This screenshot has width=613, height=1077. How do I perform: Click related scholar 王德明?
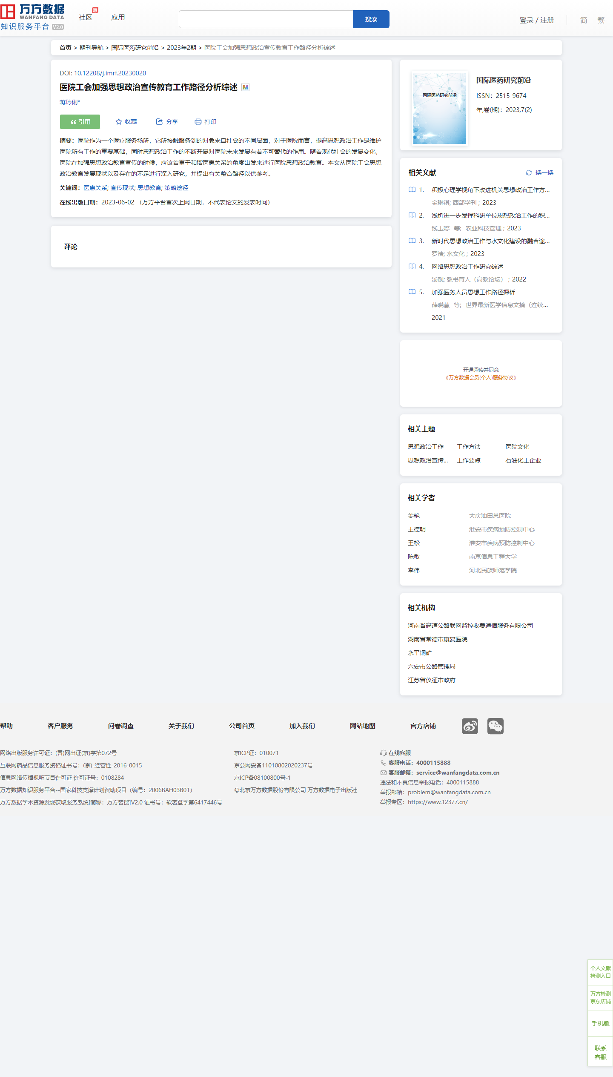[417, 529]
